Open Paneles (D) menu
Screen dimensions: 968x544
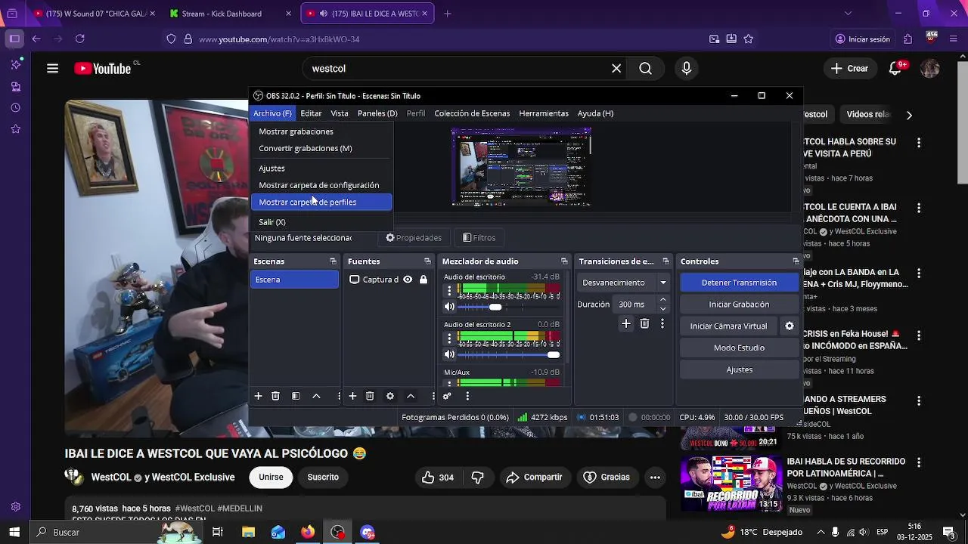tap(377, 113)
